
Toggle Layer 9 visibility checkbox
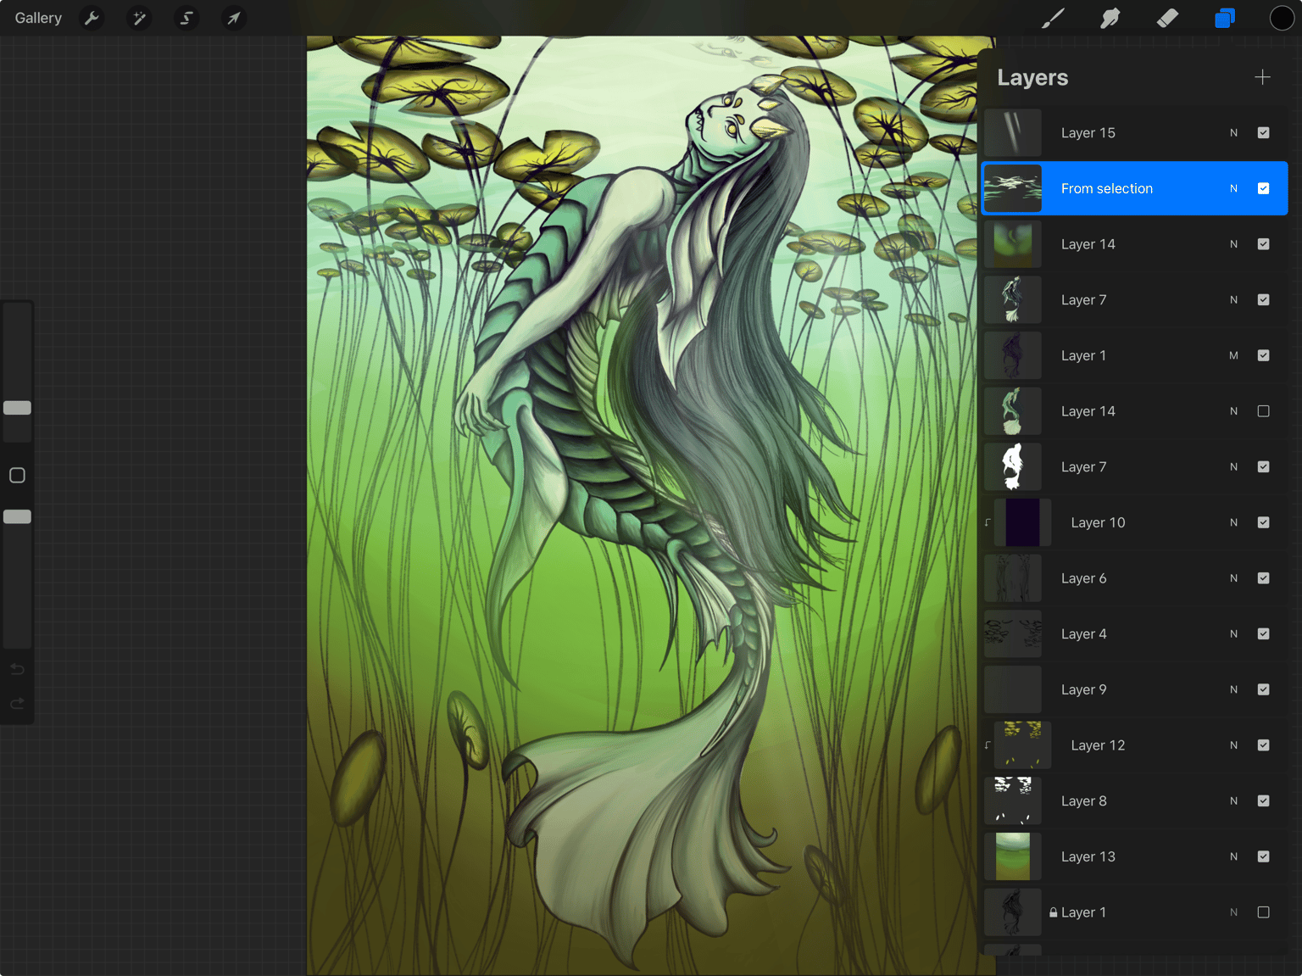[x=1263, y=689]
